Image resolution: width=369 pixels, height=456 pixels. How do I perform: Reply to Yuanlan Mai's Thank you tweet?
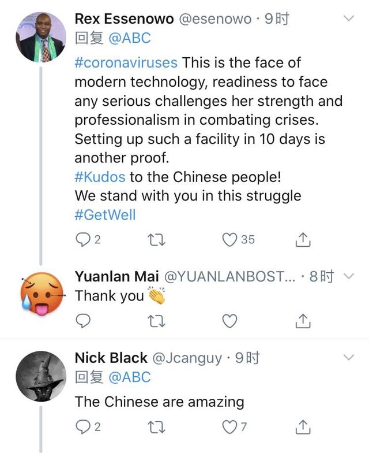(84, 321)
